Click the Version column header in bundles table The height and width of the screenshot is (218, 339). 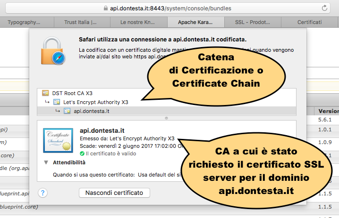(329, 111)
